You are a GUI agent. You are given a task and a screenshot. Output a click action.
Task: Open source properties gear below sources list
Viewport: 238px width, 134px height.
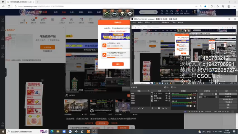point(159,108)
